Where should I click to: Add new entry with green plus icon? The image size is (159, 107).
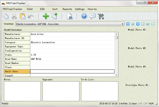(46, 16)
